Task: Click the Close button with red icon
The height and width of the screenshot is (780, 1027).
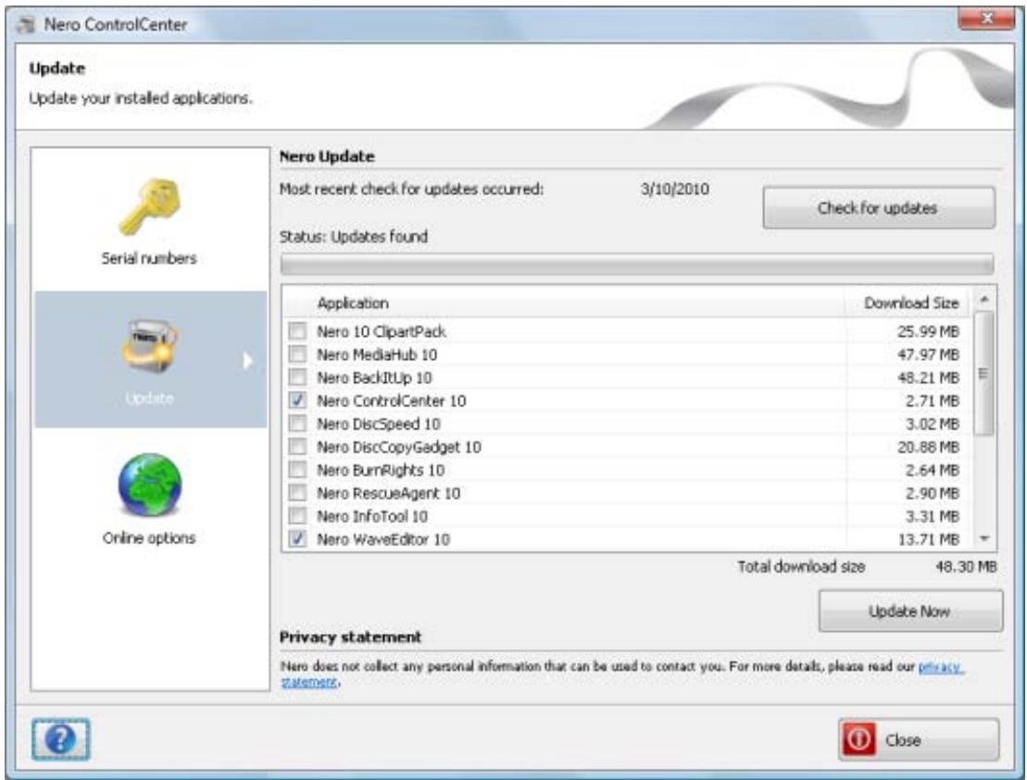Action: [919, 739]
